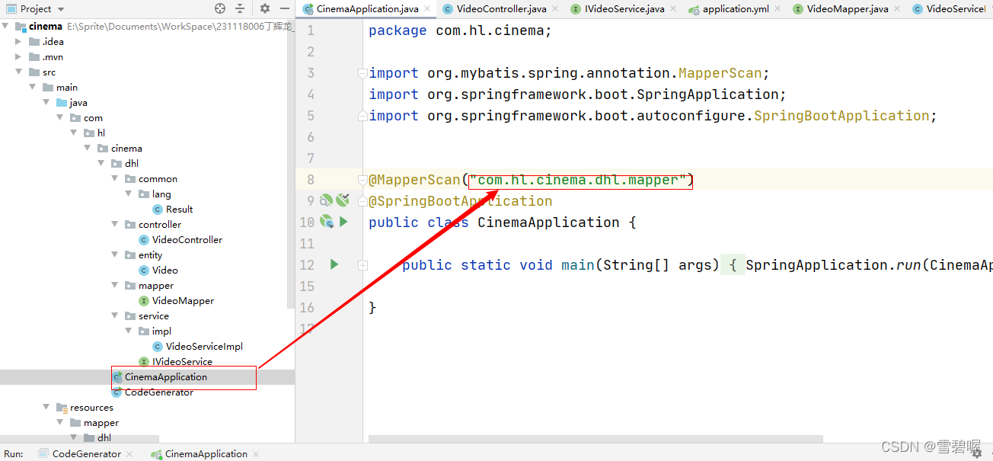Collapse the cinema root project node
993x461 pixels.
(x=6, y=26)
